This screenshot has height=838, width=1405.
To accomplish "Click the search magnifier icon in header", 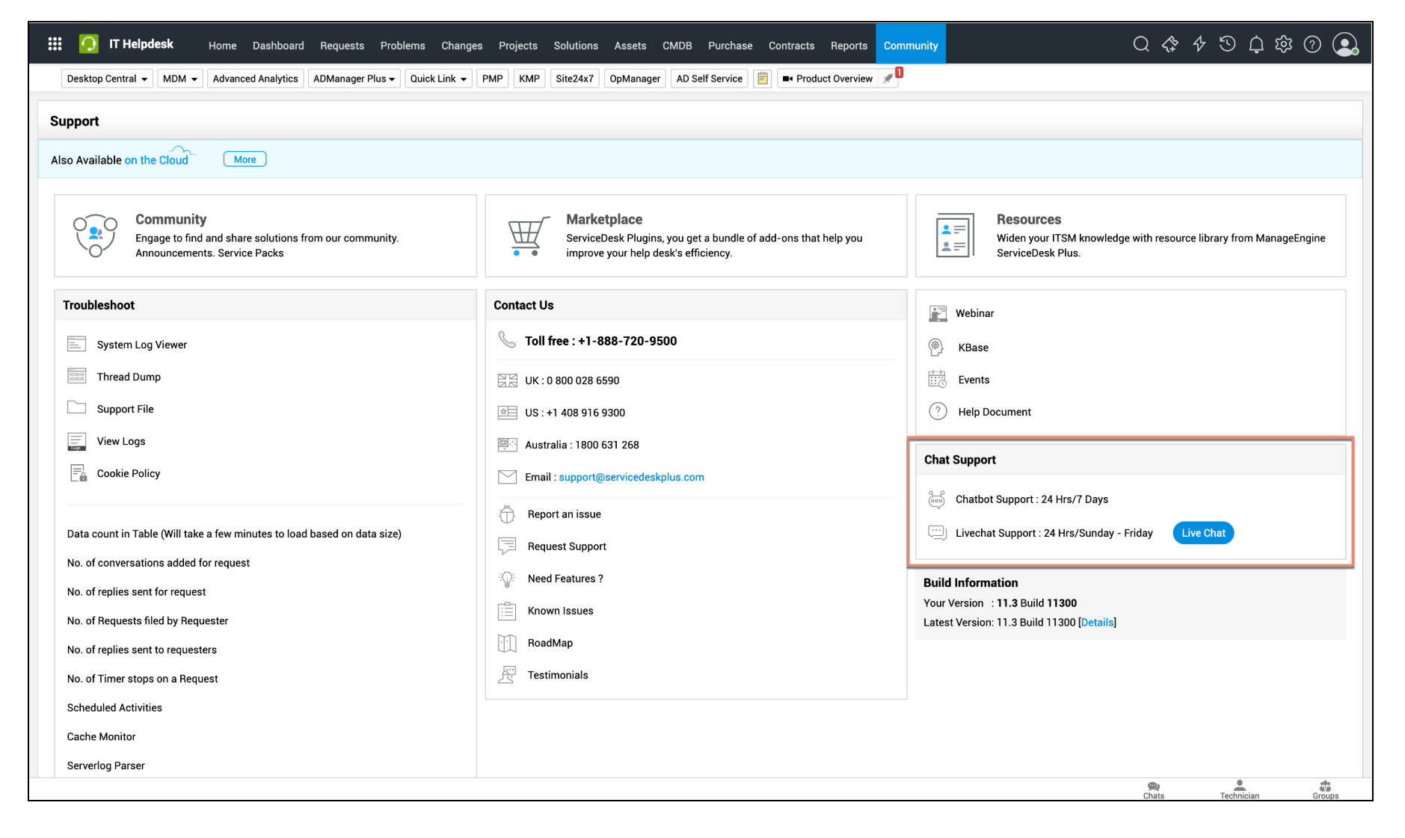I will tap(1140, 45).
